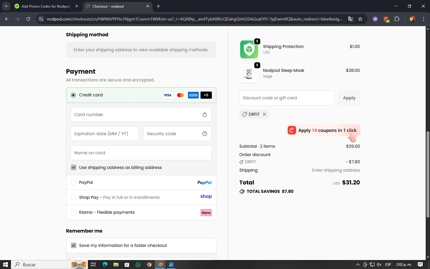The image size is (430, 269).
Task: Open the Chrome three-dot menu
Action: 423,19
